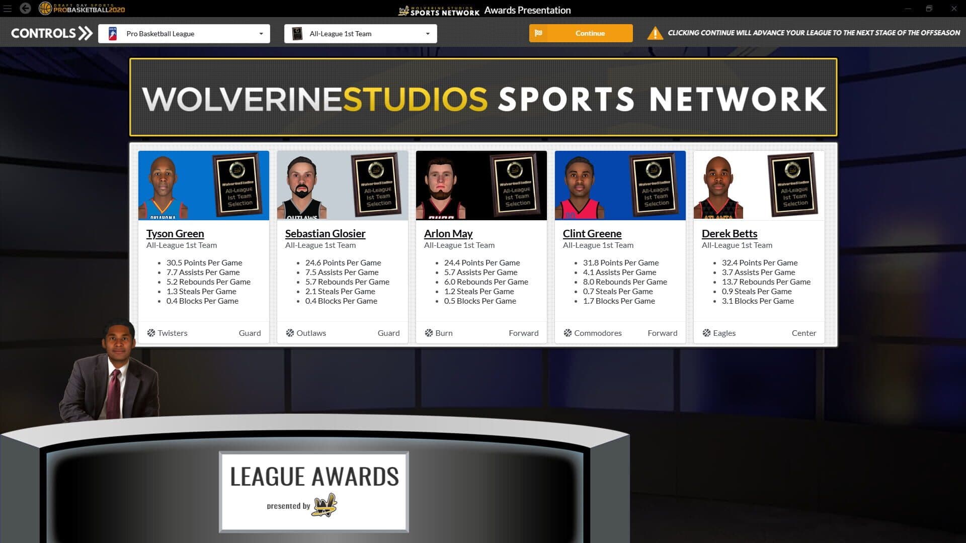The height and width of the screenshot is (543, 966).
Task: Click the back arrow icon
Action: (x=25, y=9)
